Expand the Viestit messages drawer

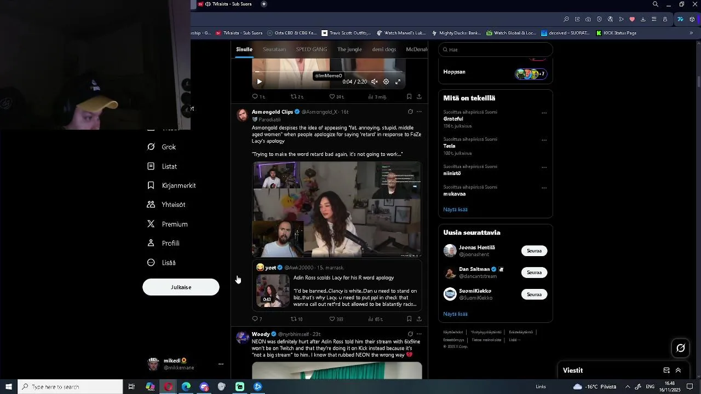tap(678, 370)
